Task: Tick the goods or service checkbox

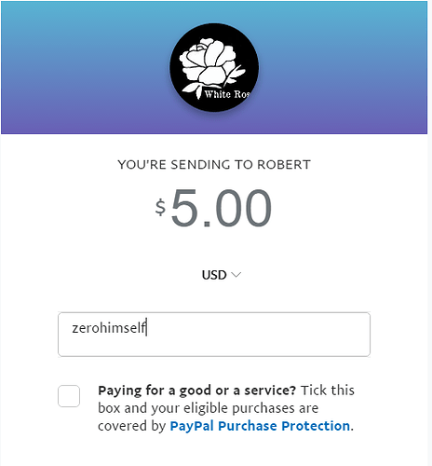Action: [x=69, y=396]
